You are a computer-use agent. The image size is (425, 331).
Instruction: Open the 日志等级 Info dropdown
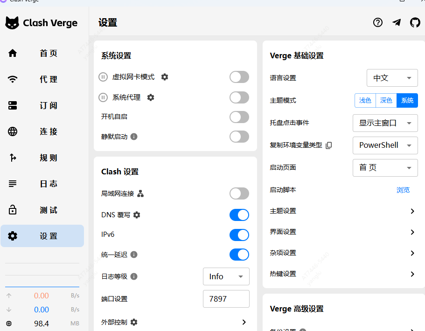[x=226, y=276]
